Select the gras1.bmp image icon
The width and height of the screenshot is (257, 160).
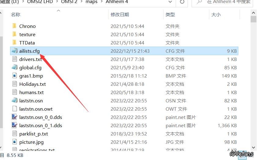tap(14, 76)
